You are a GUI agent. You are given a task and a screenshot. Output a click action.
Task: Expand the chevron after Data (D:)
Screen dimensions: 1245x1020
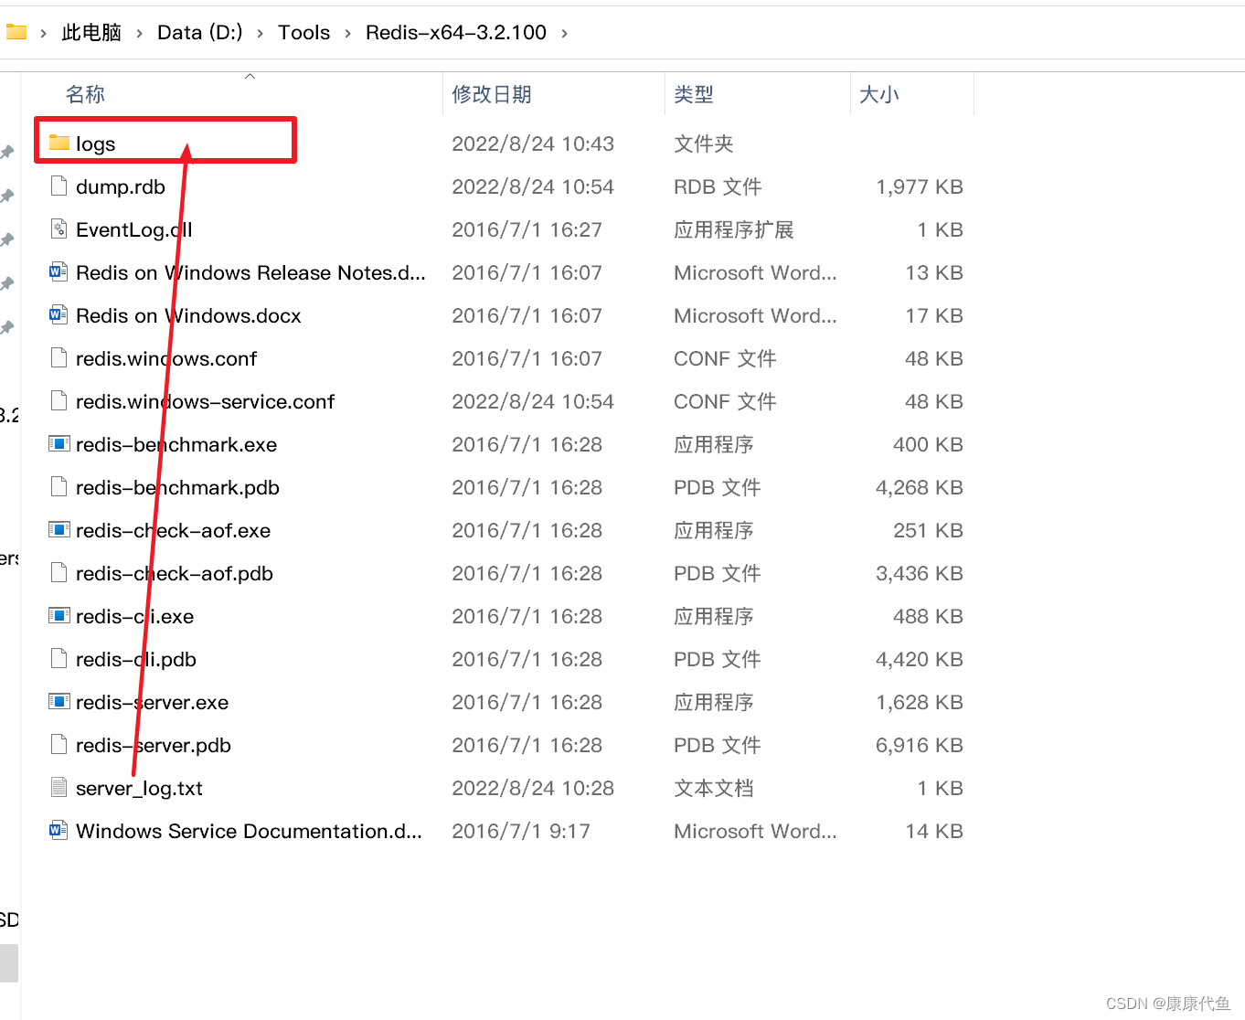click(260, 33)
